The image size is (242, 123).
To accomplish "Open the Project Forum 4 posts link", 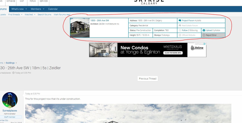I will [x=191, y=21].
